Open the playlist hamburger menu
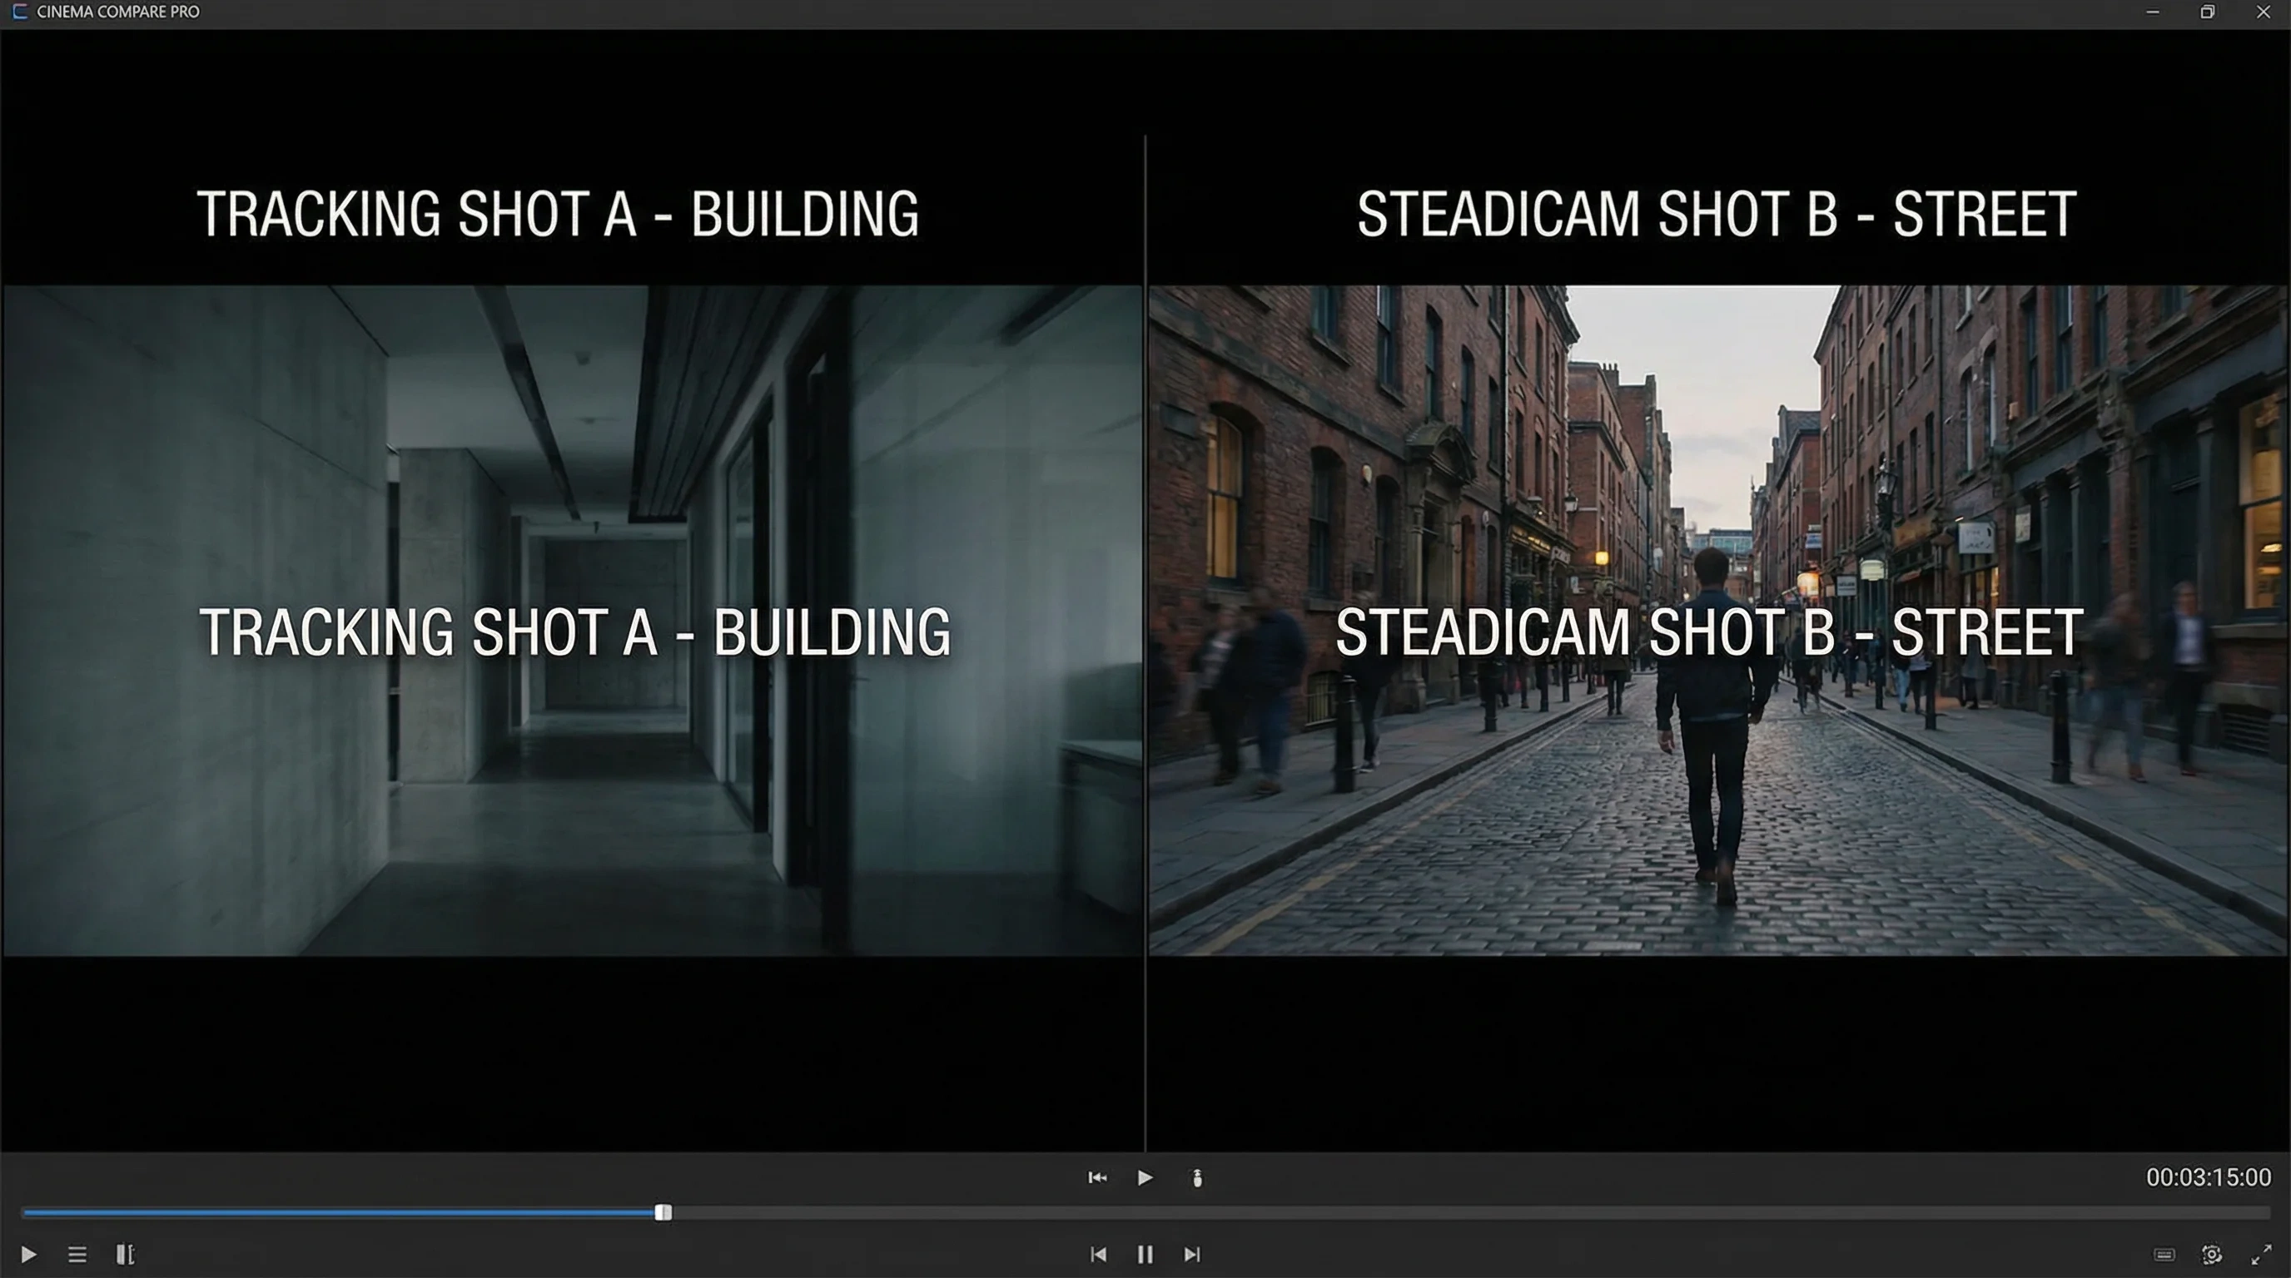Image resolution: width=2291 pixels, height=1278 pixels. click(x=77, y=1254)
